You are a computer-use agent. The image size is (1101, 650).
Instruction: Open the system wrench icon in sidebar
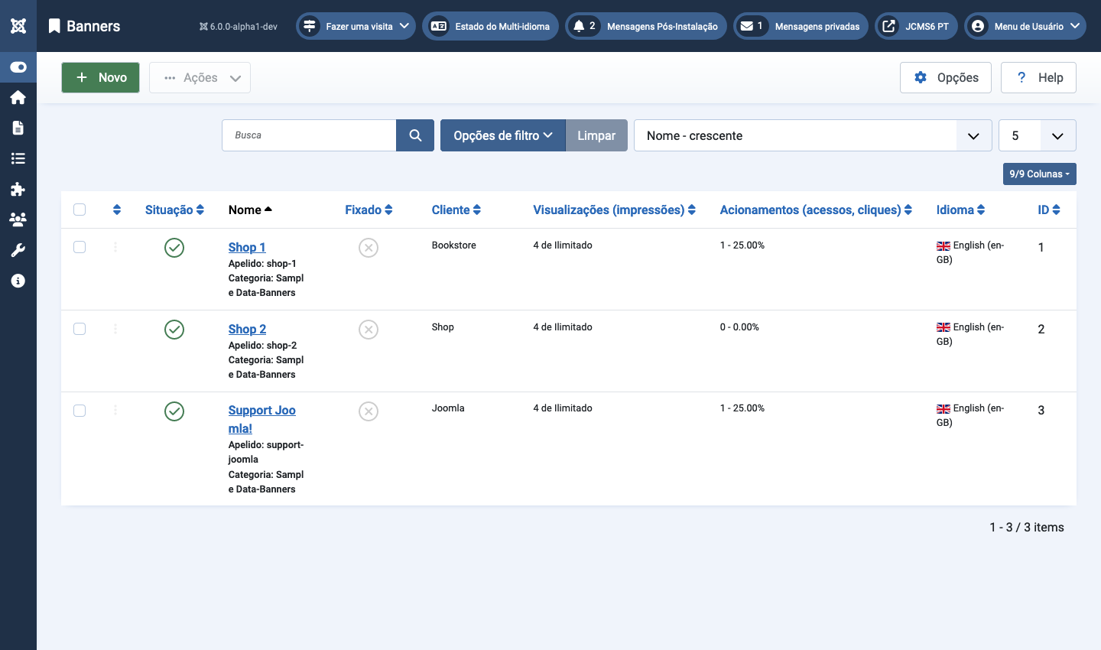(18, 250)
